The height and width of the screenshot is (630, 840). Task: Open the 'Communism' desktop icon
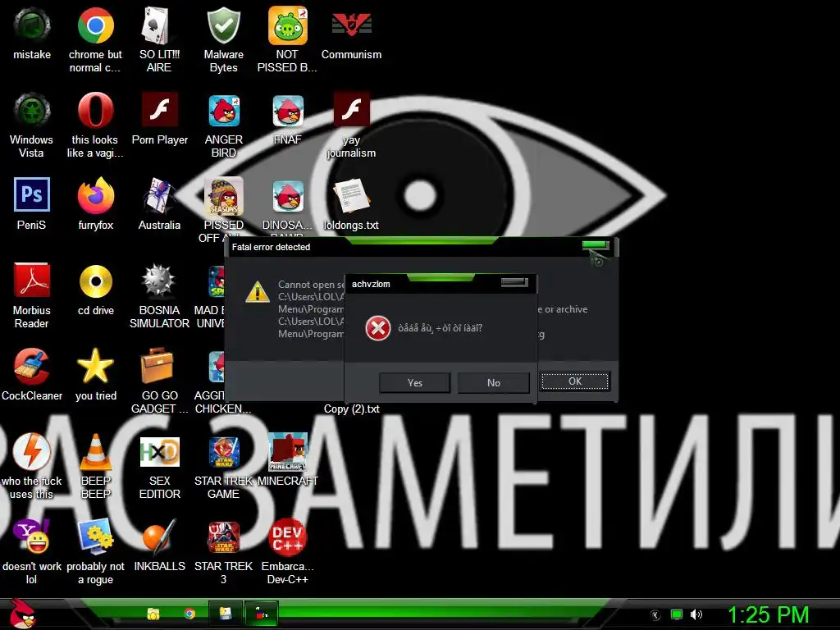click(x=351, y=25)
